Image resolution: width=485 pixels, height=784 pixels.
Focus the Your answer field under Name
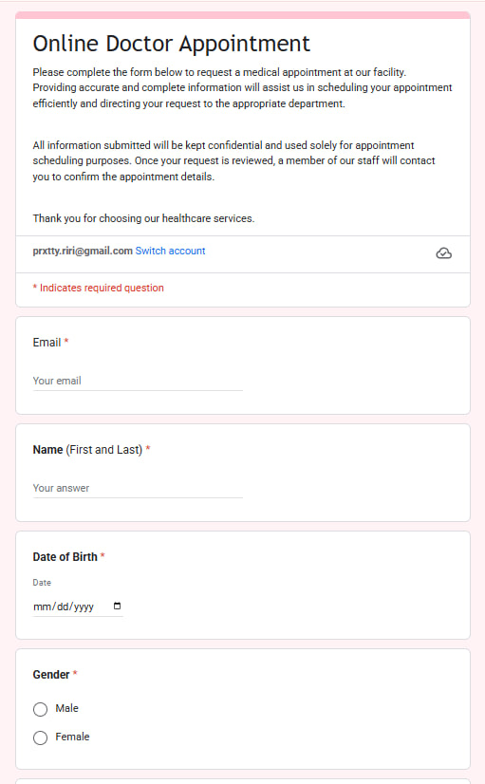pyautogui.click(x=138, y=488)
